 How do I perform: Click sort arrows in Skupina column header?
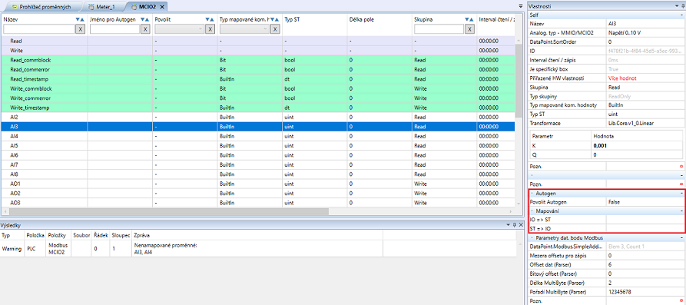tap(469, 20)
